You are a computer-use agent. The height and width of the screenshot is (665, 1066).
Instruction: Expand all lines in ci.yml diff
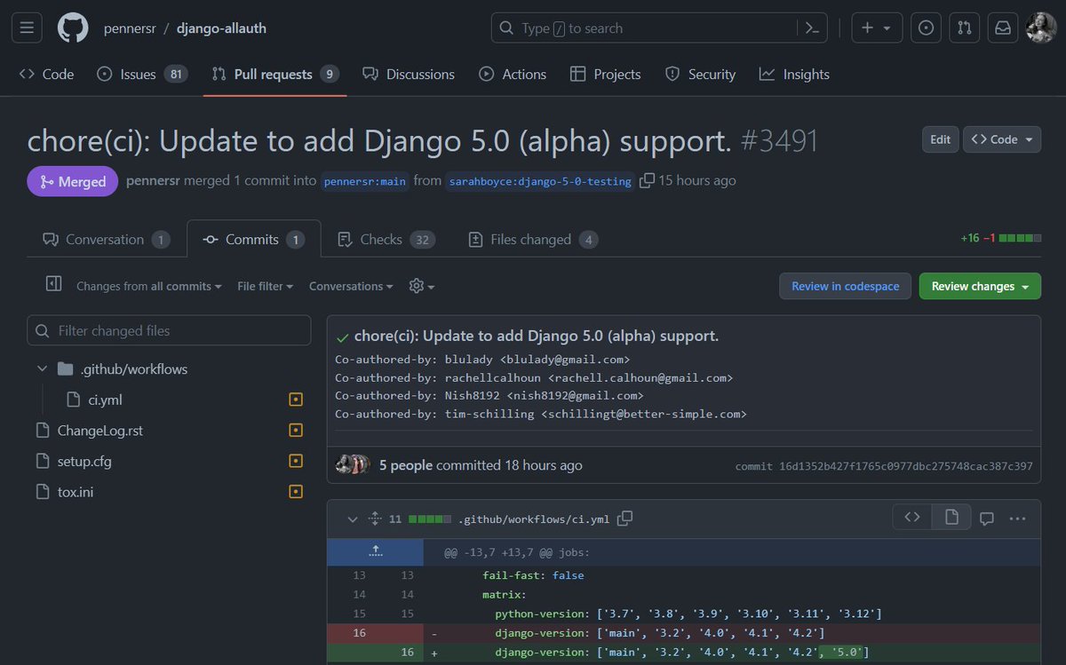[375, 519]
